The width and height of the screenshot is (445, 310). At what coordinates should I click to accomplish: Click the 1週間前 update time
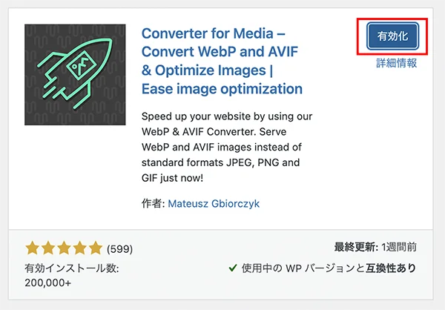point(399,248)
